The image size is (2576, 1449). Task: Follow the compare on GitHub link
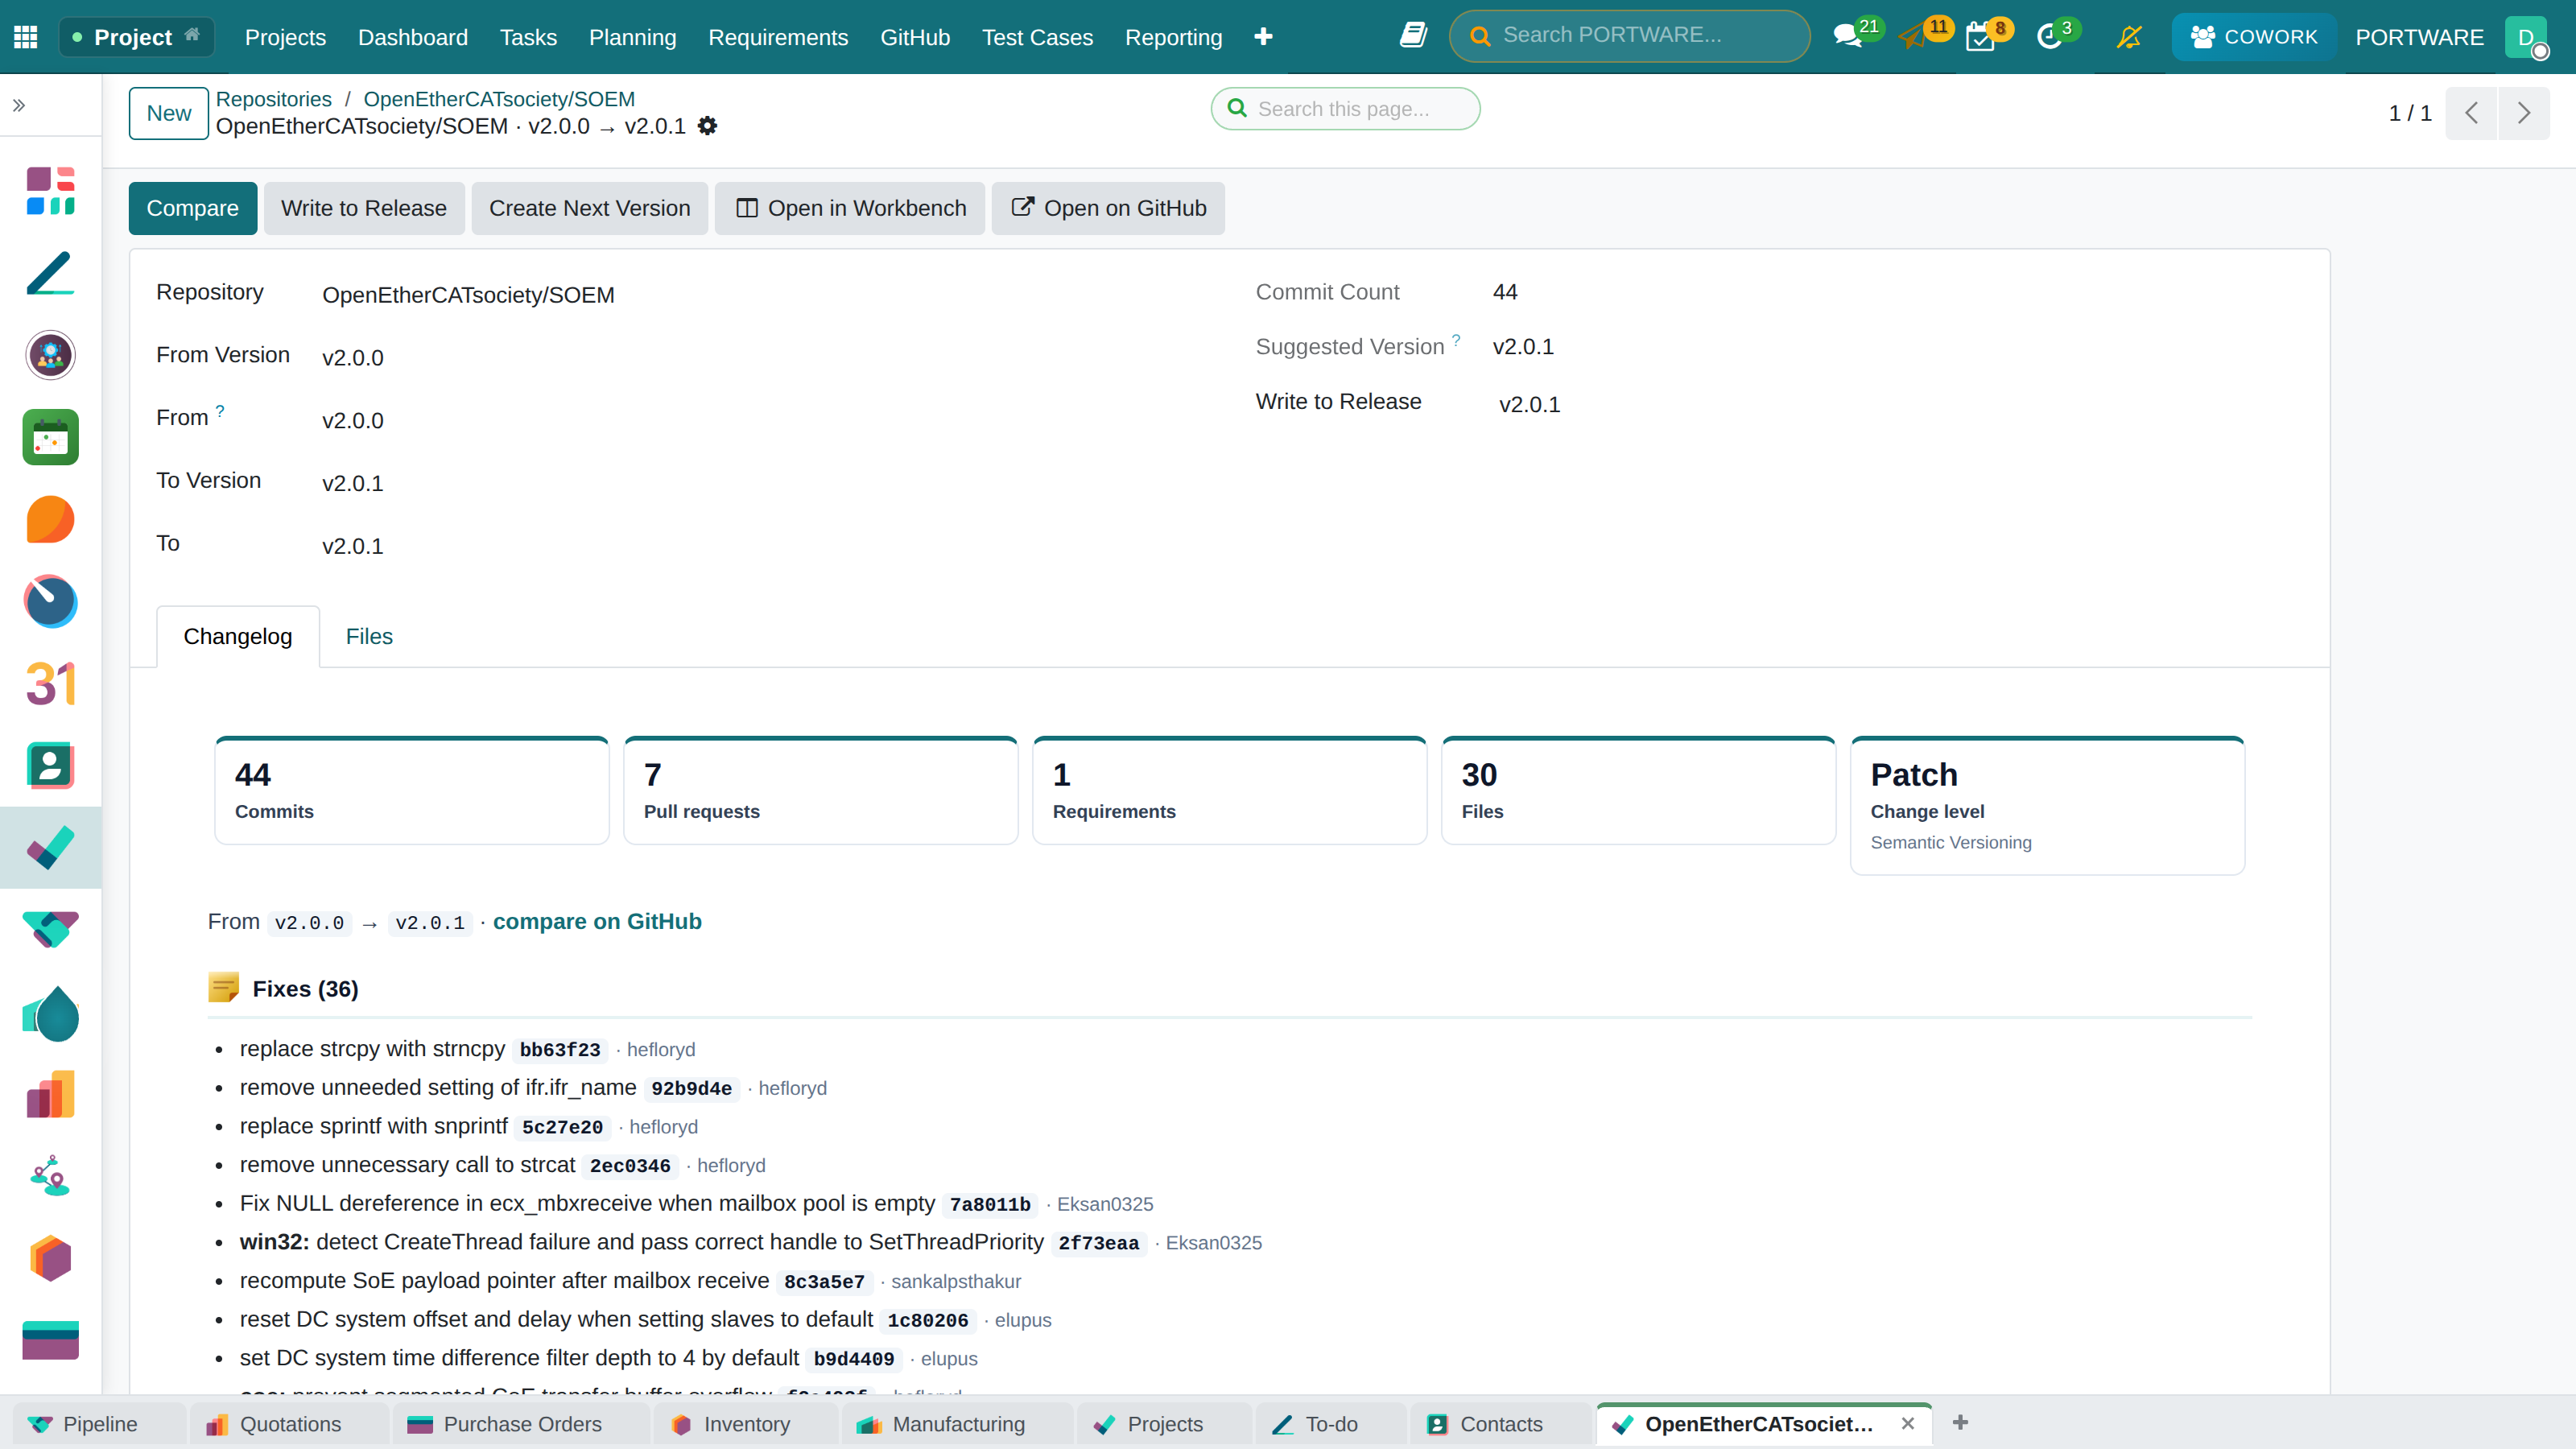[x=597, y=921]
